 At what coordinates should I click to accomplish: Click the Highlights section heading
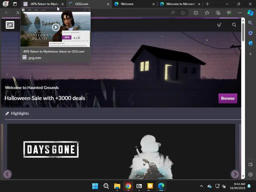coord(20,113)
